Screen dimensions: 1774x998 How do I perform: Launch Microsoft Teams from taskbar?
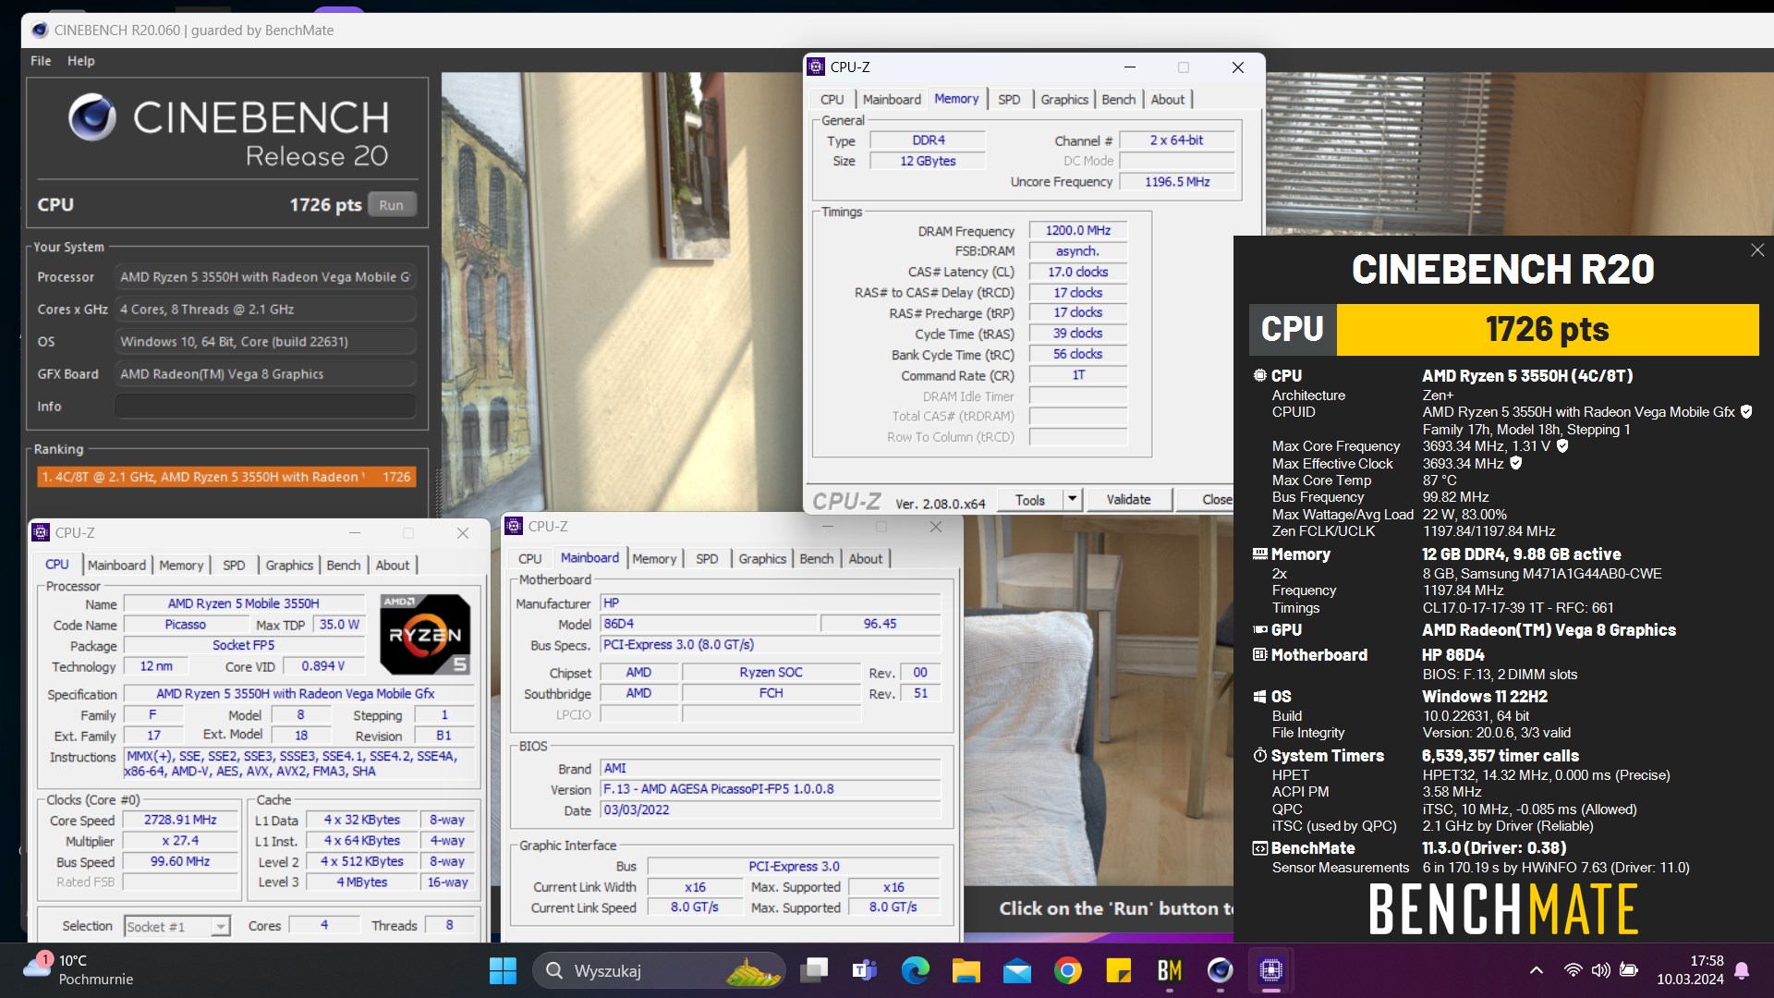(x=865, y=970)
